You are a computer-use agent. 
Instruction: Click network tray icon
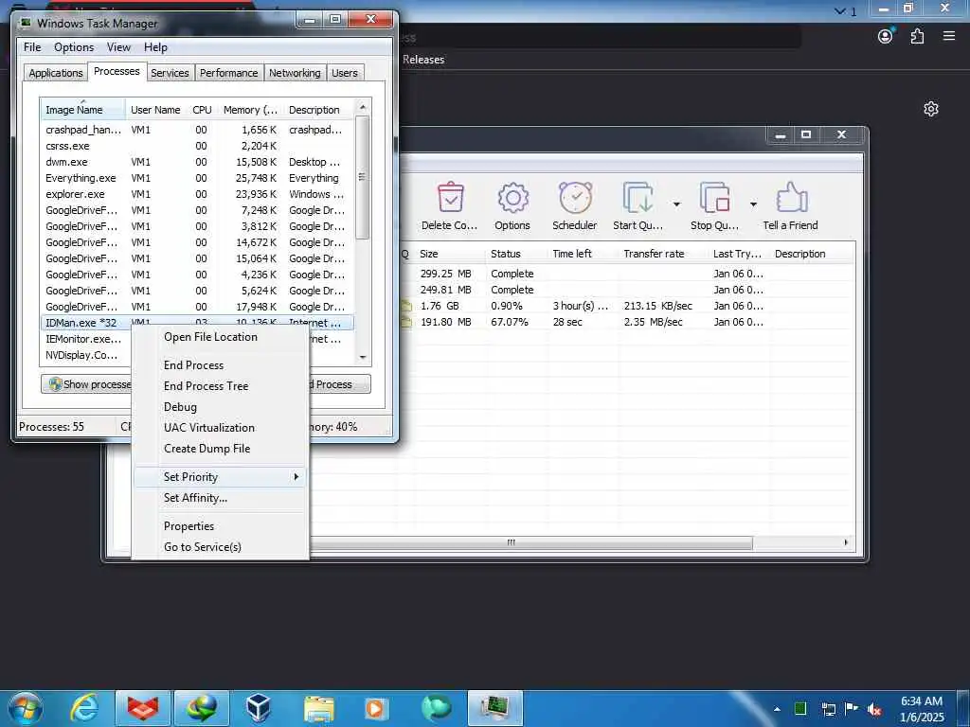tap(828, 709)
